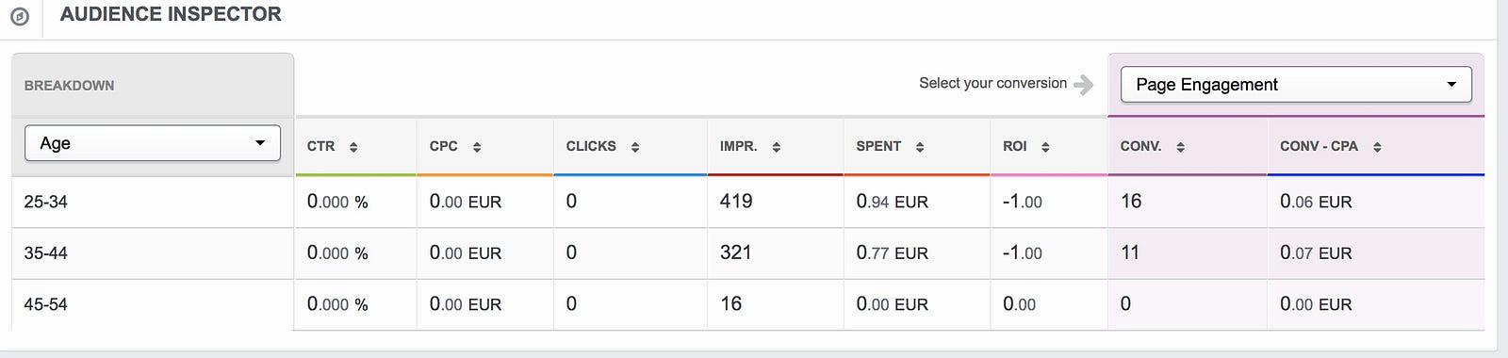Sort by CTR using its sort arrows

(x=353, y=147)
